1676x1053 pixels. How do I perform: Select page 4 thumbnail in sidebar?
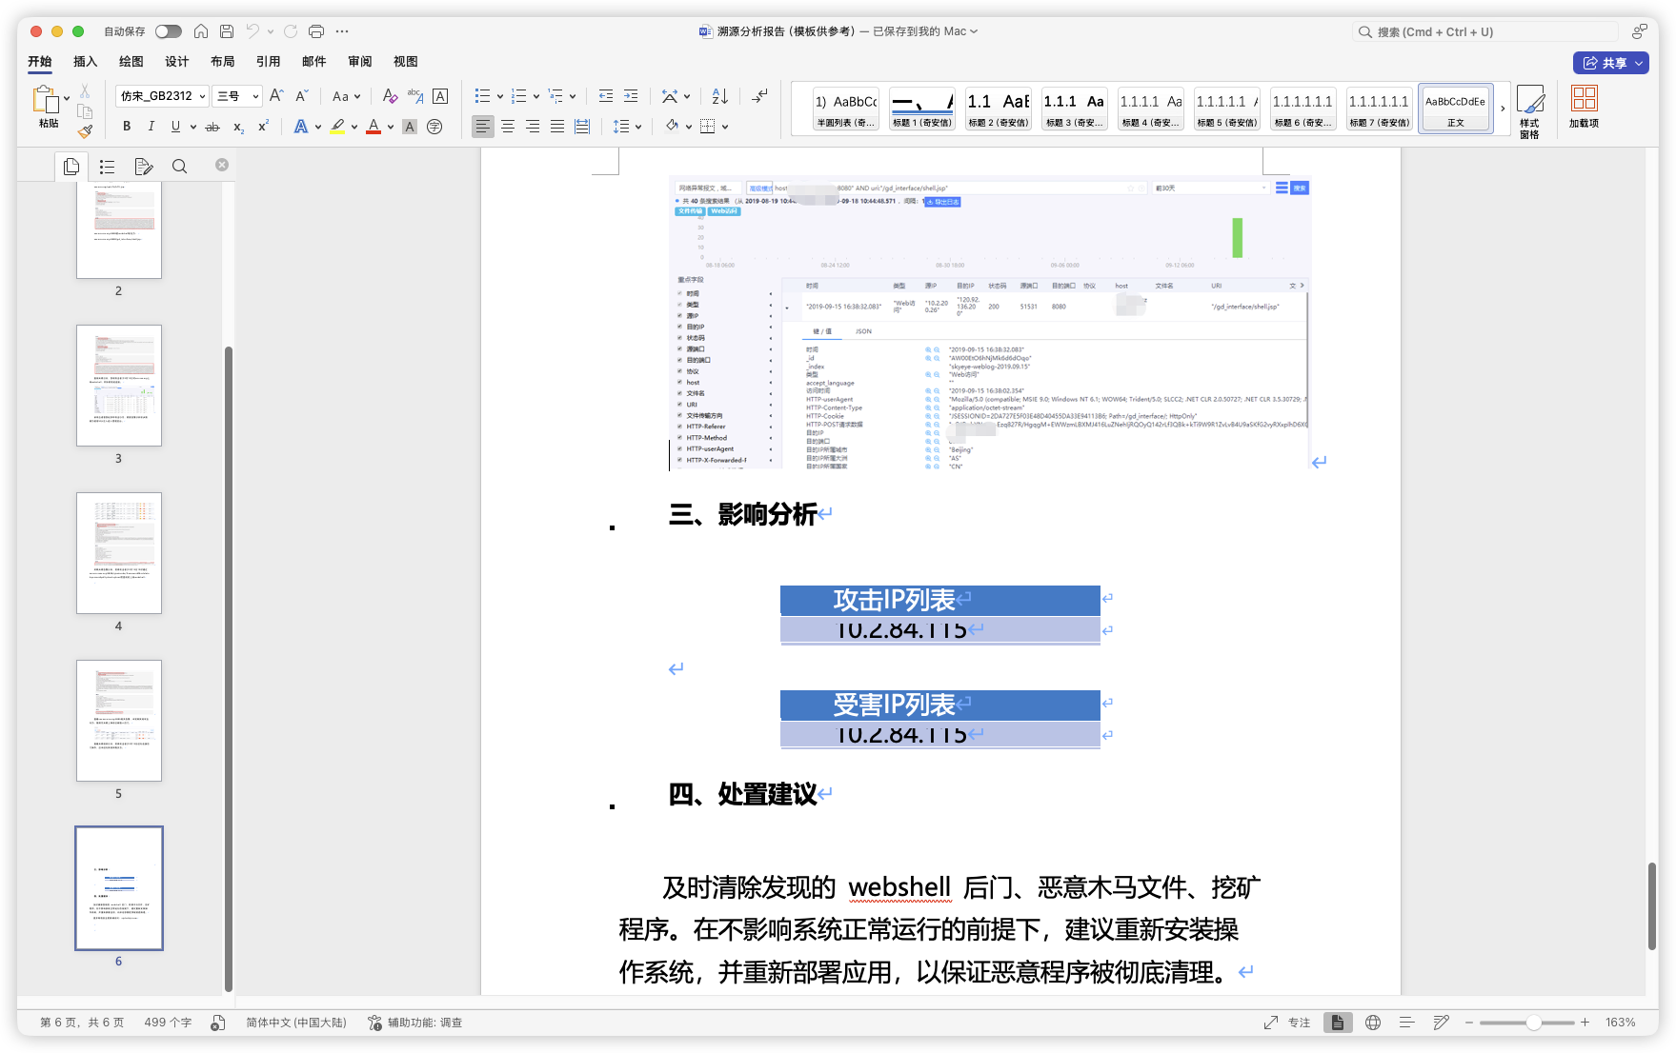point(119,553)
